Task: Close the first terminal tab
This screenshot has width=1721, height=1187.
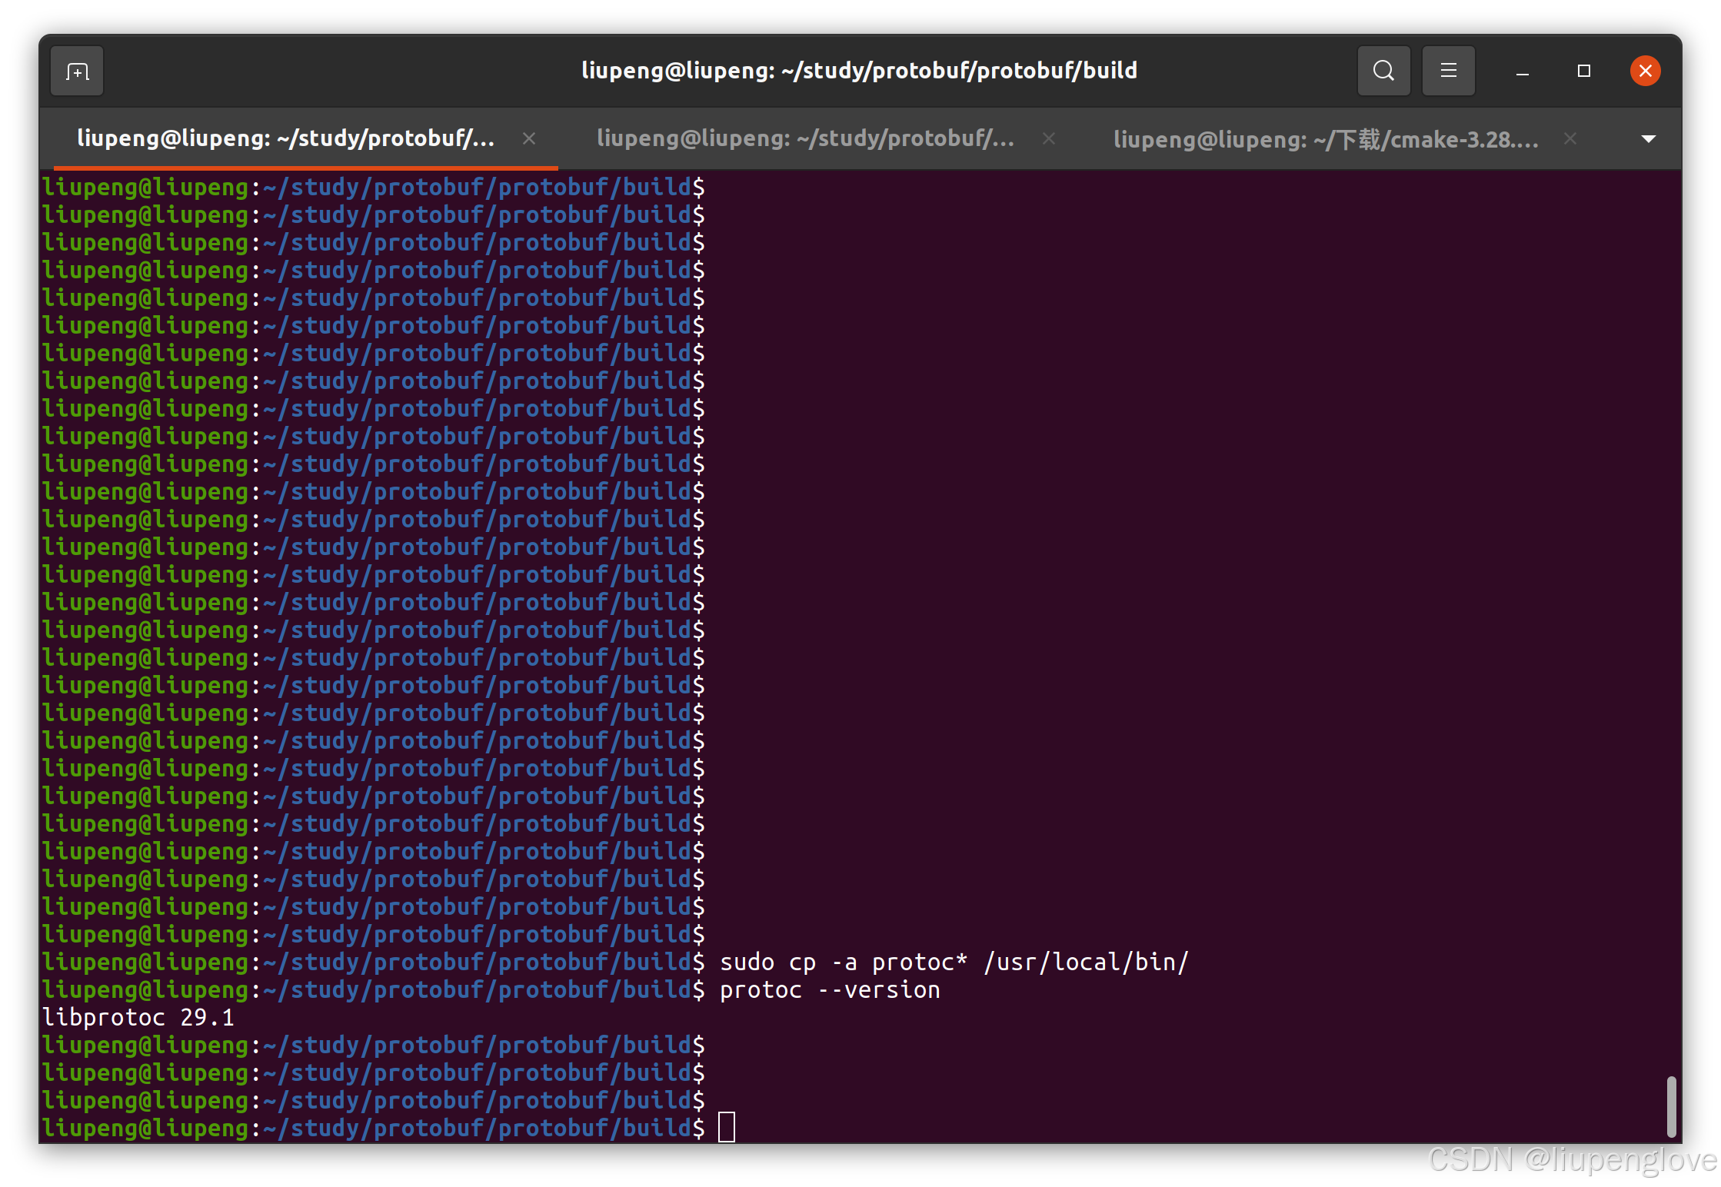Action: click(528, 138)
